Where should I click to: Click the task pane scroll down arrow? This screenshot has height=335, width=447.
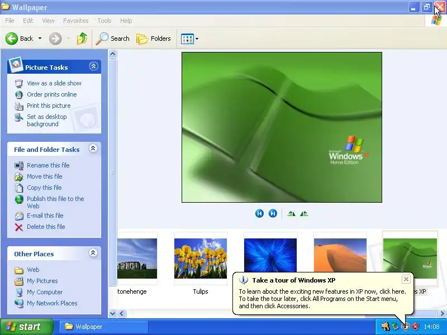[x=113, y=314]
